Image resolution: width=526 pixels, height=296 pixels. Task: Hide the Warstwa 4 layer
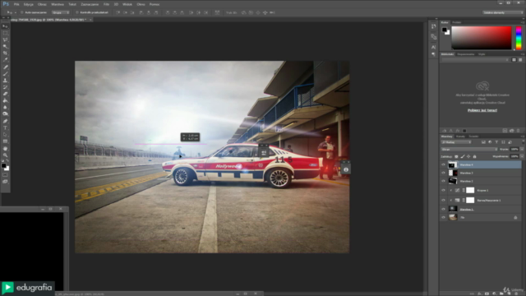(443, 164)
